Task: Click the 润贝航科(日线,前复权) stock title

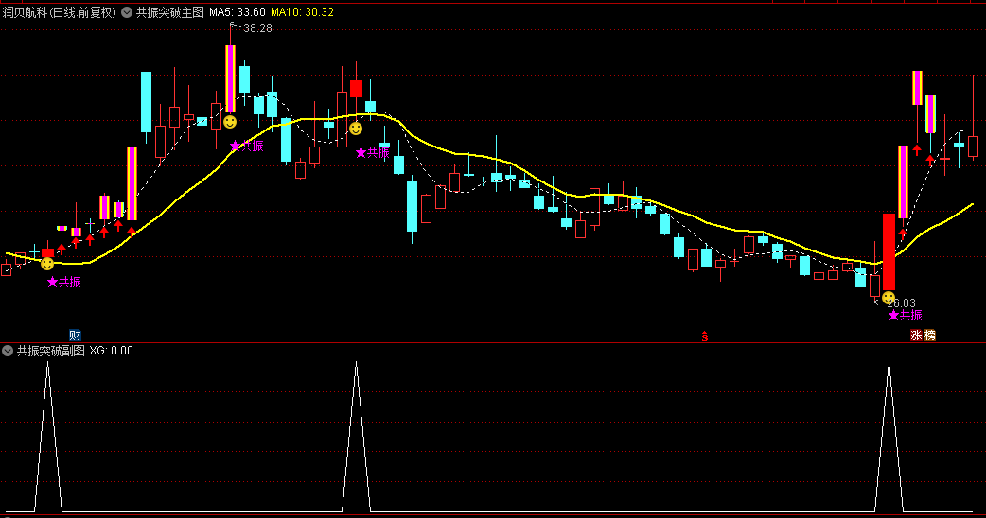Action: pyautogui.click(x=59, y=12)
